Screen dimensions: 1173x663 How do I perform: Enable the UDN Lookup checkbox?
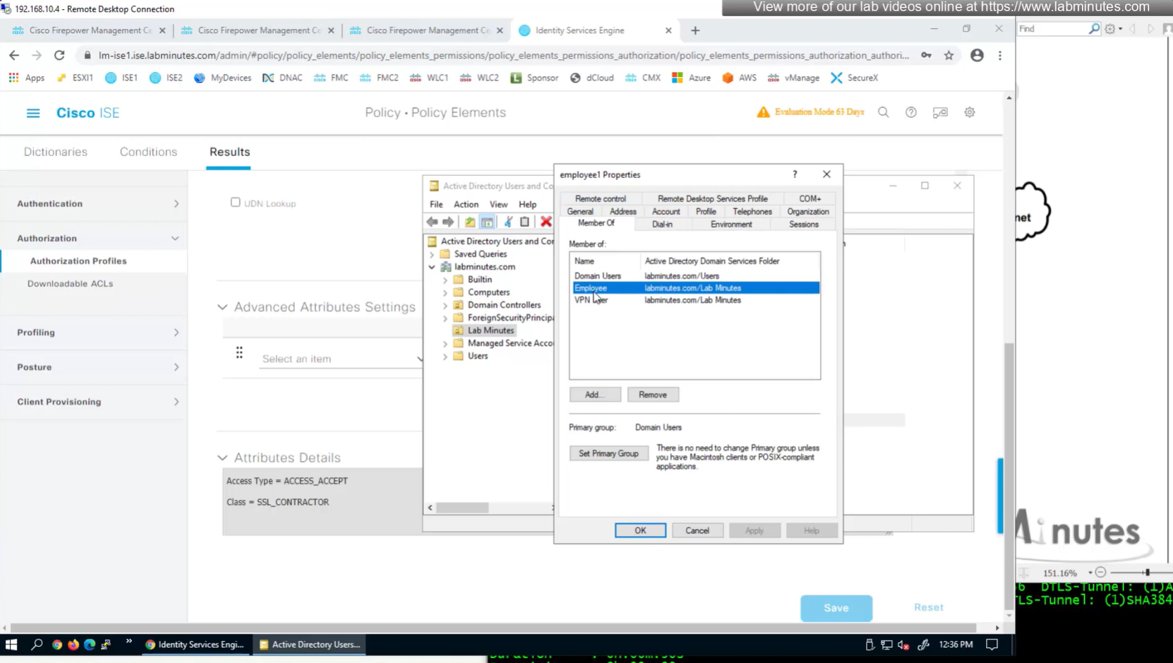click(x=235, y=203)
